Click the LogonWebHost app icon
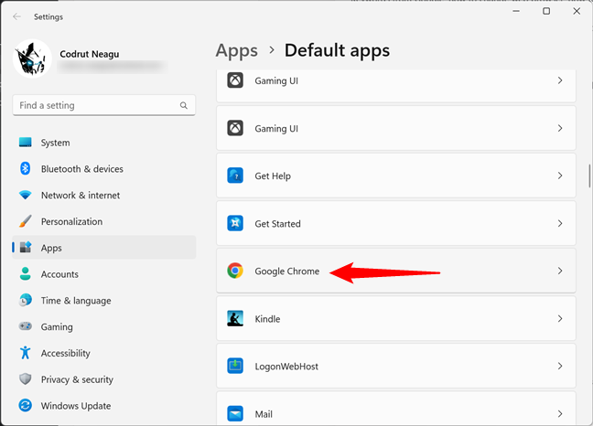This screenshot has width=593, height=426. click(235, 367)
